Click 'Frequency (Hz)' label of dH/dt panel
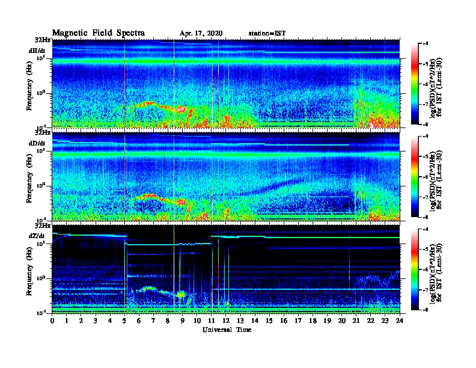The height and width of the screenshot is (368, 476). [29, 86]
